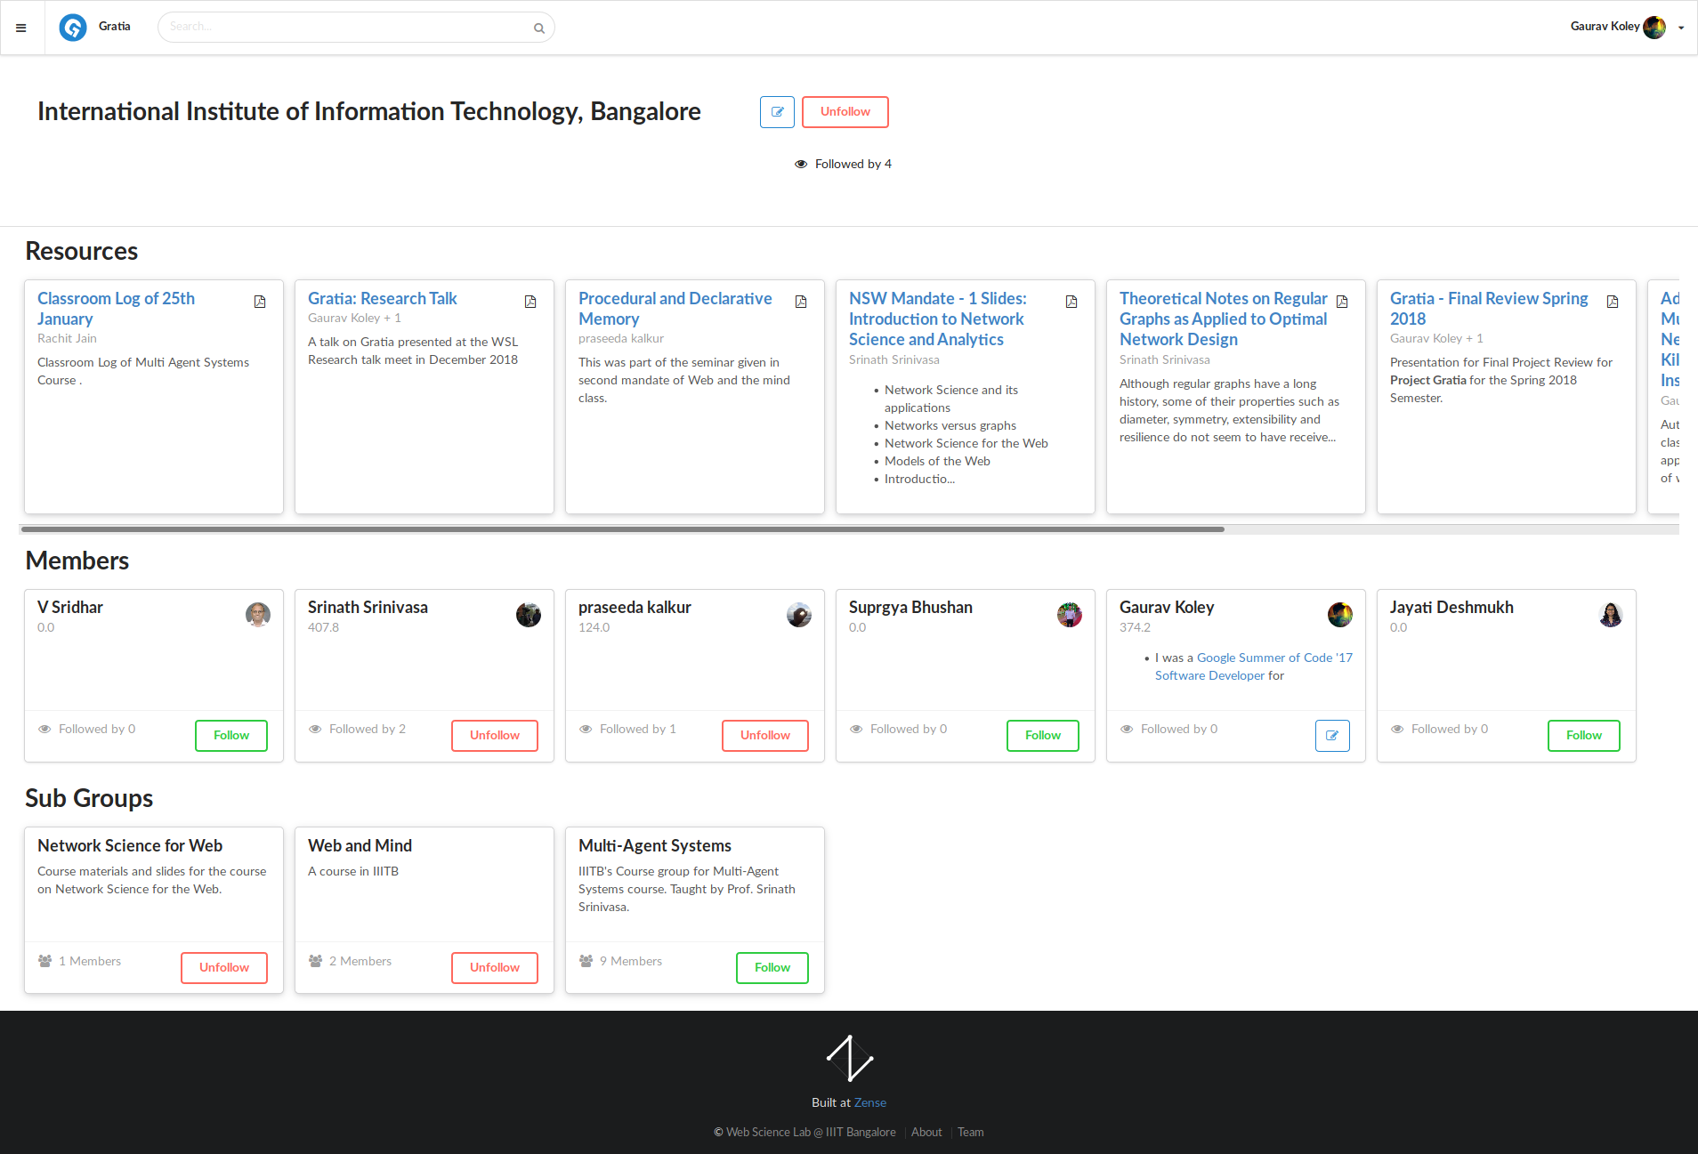Click the PDF icon on Theoretical Notes card

point(1342,302)
